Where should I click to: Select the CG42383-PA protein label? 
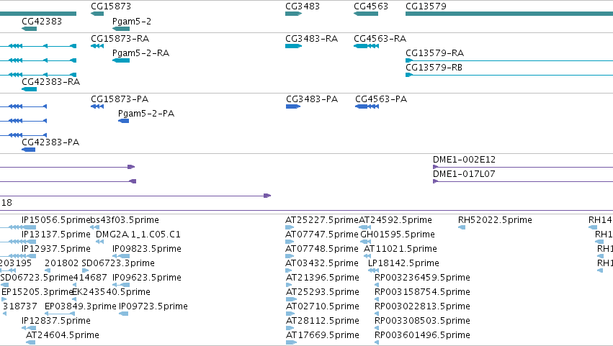click(x=50, y=142)
